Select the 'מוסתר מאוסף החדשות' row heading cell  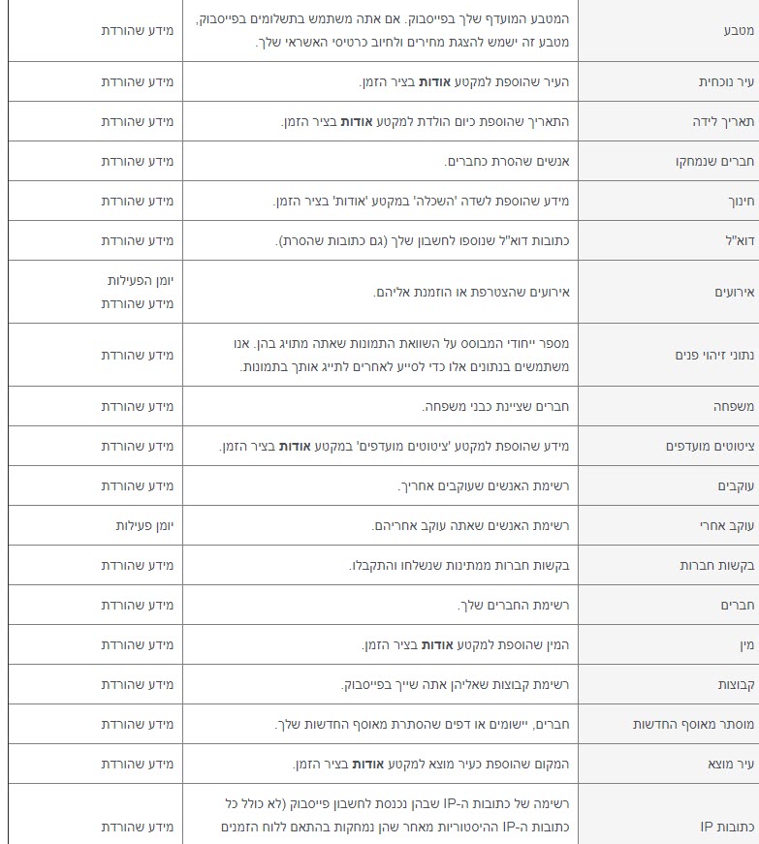click(x=687, y=724)
